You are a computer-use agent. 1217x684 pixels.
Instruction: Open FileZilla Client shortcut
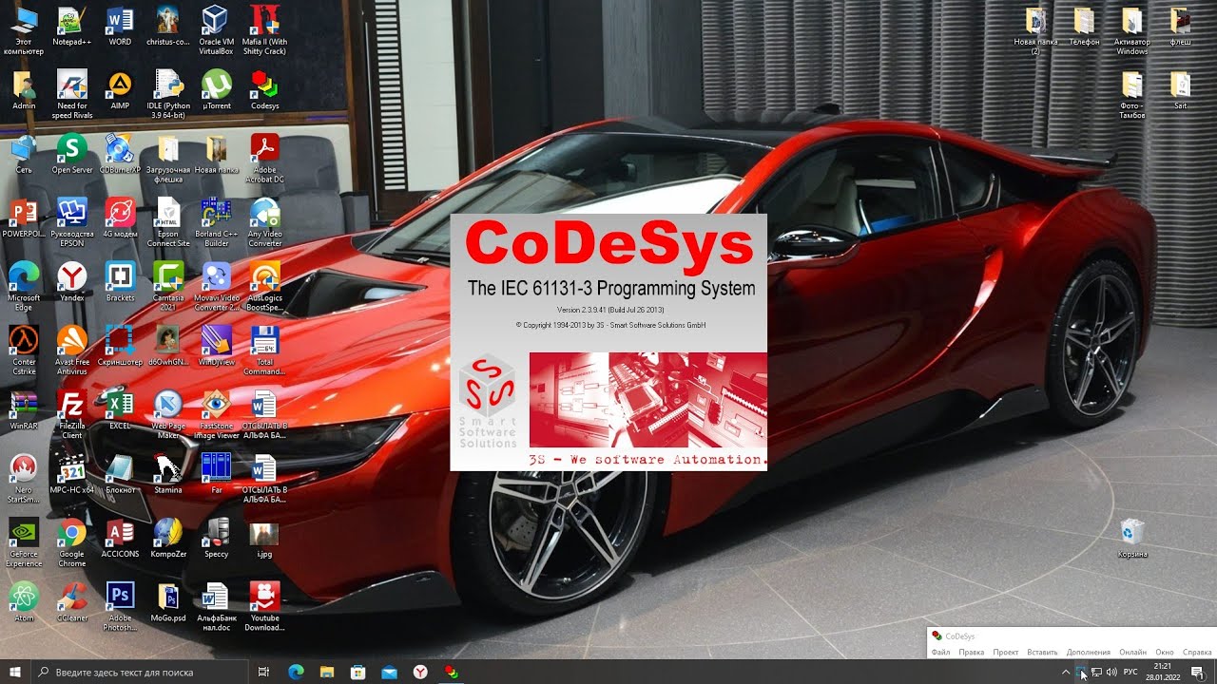pos(71,414)
